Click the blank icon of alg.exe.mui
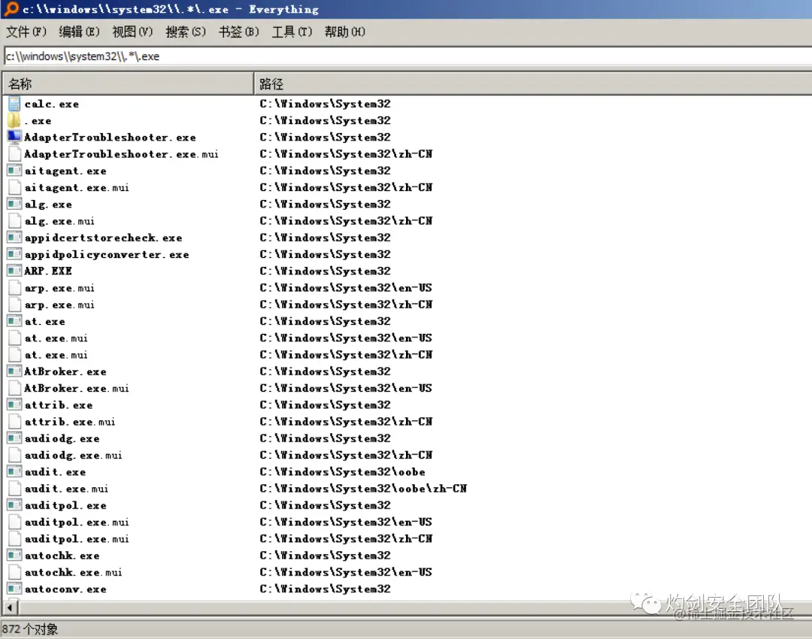Image resolution: width=812 pixels, height=639 pixels. [x=15, y=221]
